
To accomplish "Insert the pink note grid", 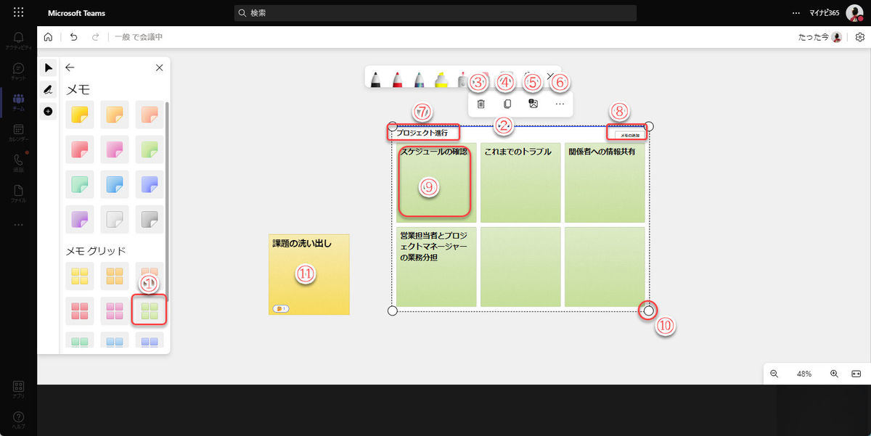I will click(115, 310).
